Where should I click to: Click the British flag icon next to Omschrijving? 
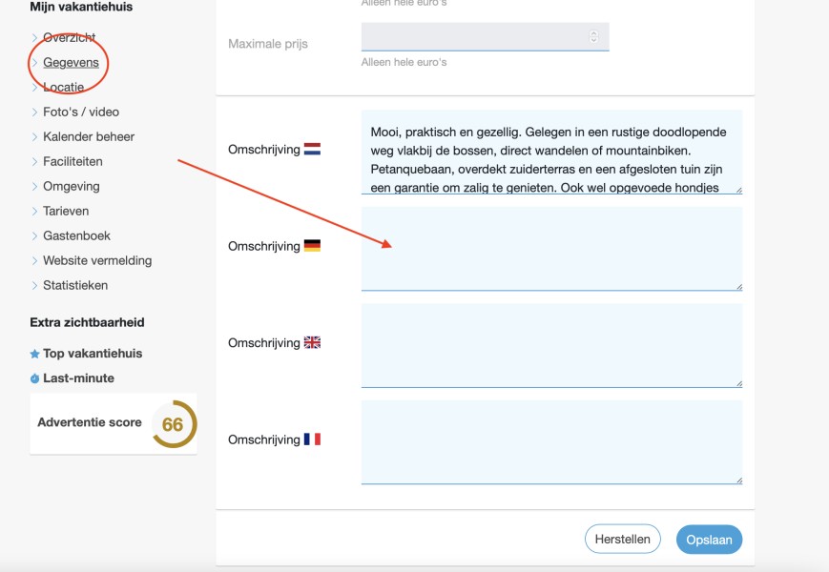tap(312, 342)
